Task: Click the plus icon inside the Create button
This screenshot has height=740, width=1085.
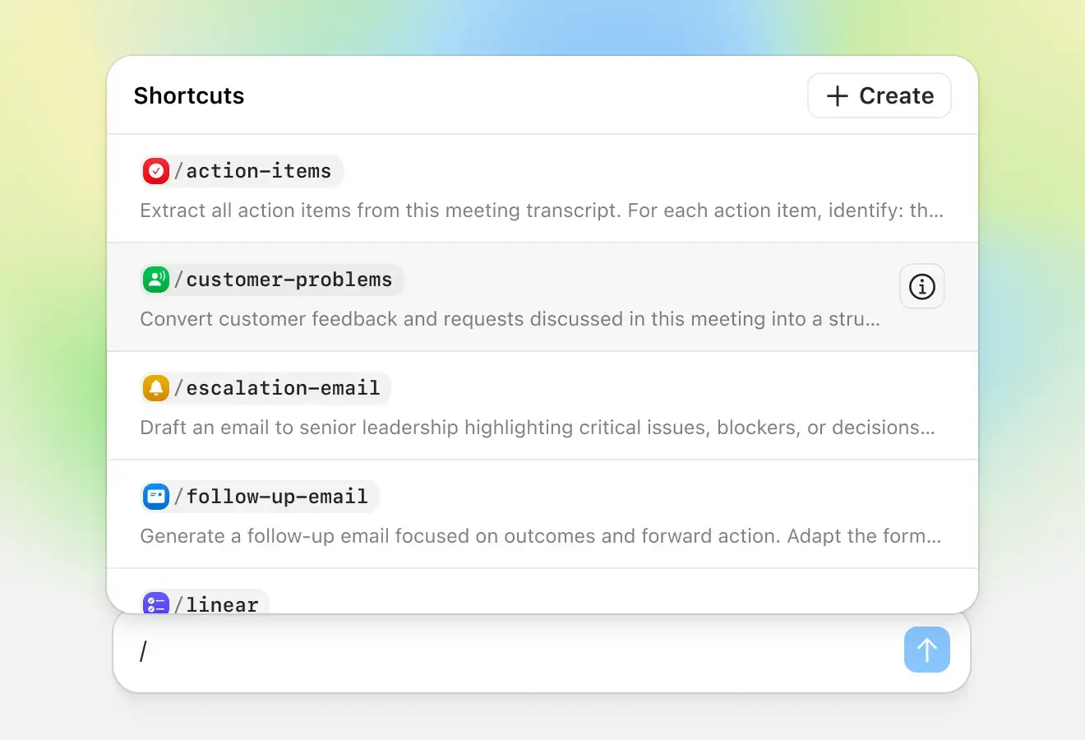Action: [835, 95]
